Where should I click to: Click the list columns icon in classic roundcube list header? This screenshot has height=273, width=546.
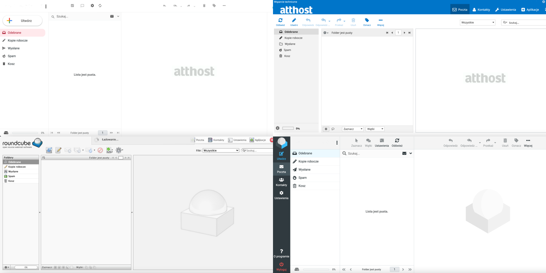pyautogui.click(x=44, y=158)
